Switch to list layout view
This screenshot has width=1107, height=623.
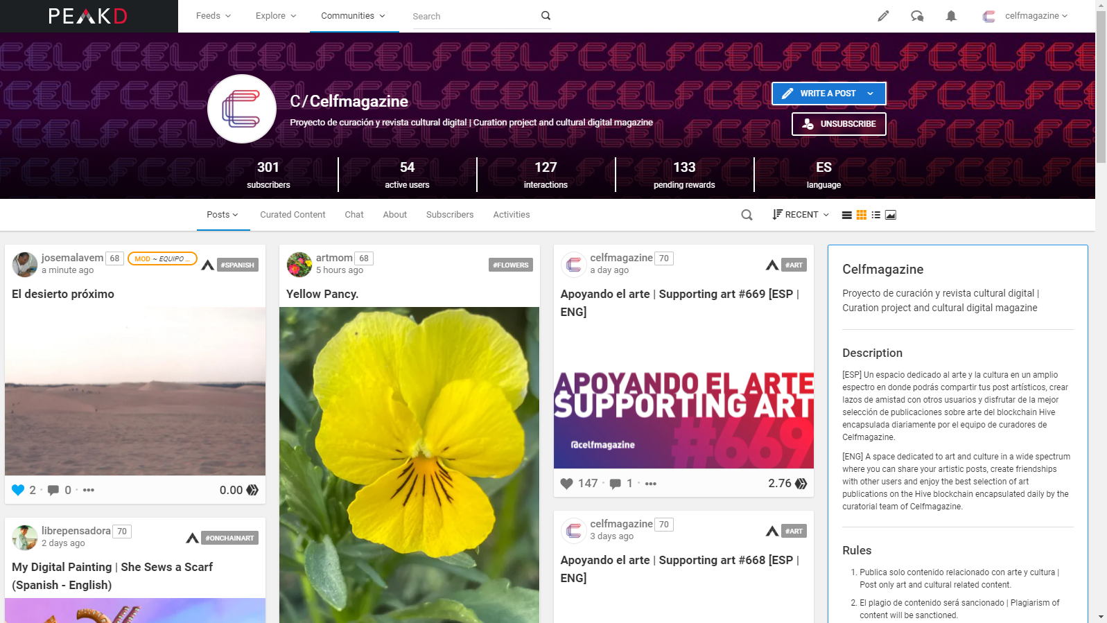846,215
